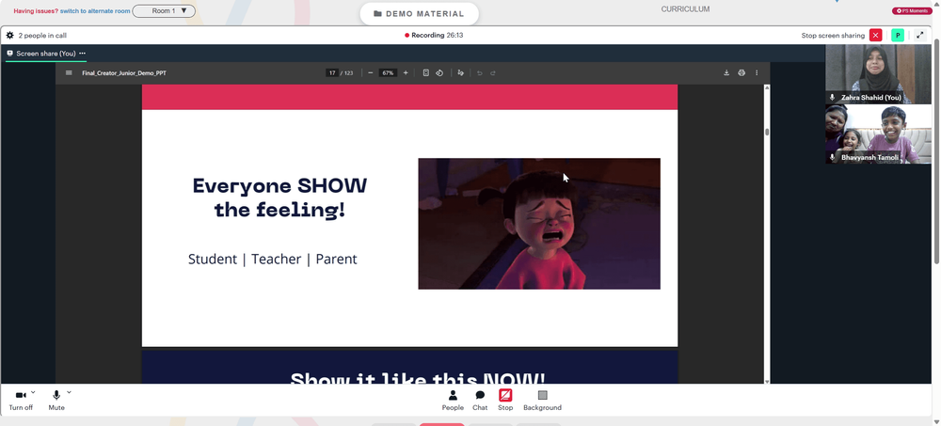The image size is (941, 426).
Task: Download the PDF using the download icon
Action: (x=726, y=73)
